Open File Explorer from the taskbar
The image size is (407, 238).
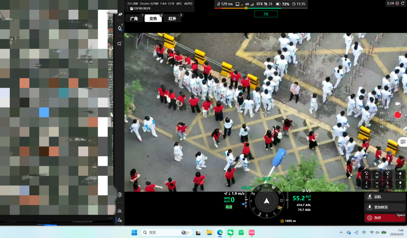coord(209,233)
